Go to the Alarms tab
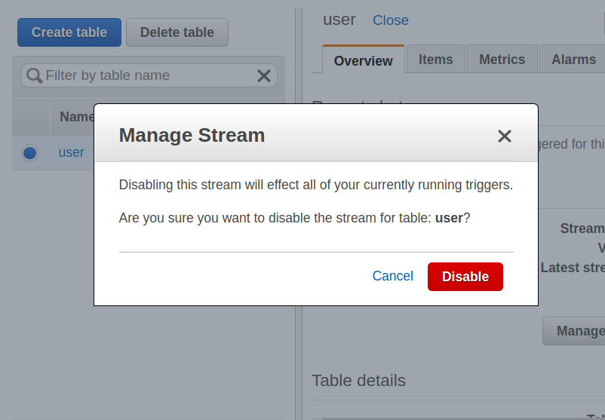The image size is (605, 420). (x=573, y=60)
